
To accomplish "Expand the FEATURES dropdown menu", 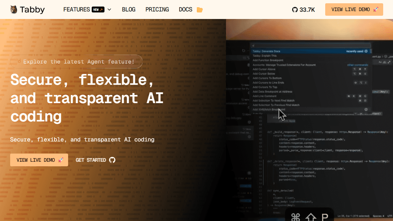I will (87, 9).
